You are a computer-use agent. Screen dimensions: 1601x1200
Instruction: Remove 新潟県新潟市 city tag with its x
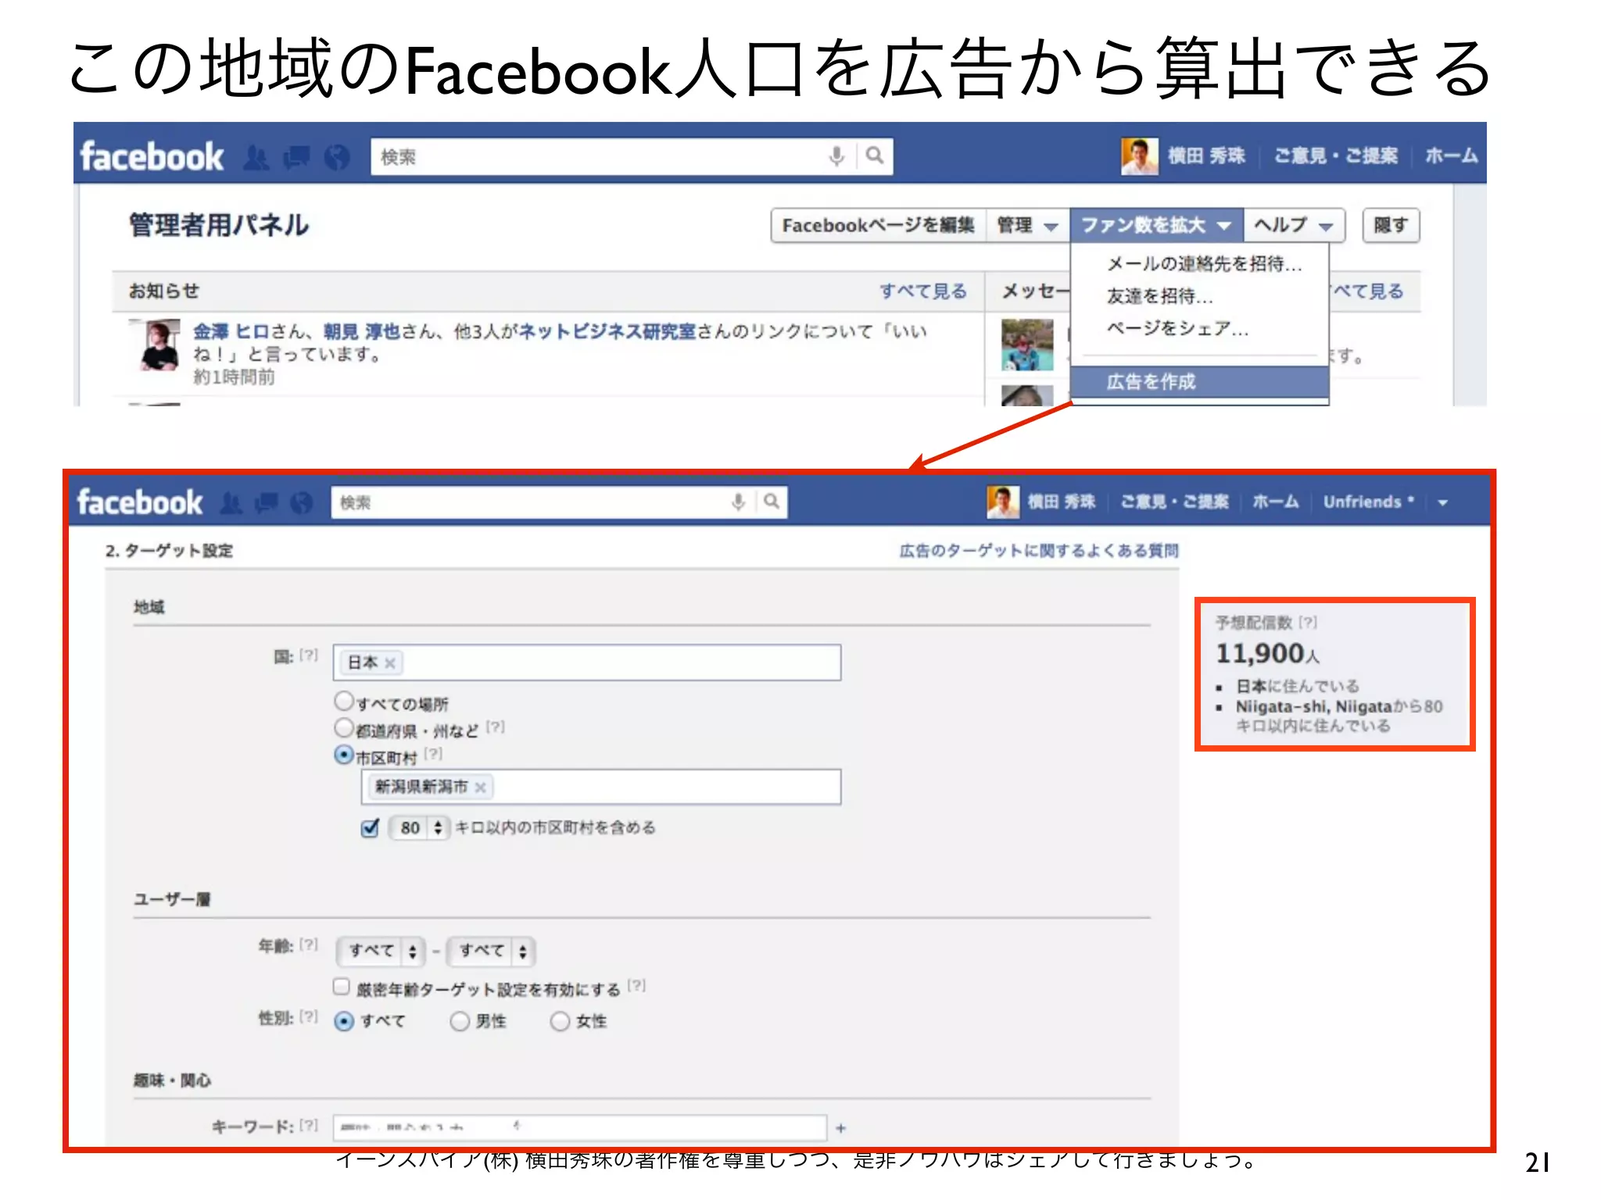[x=481, y=787]
